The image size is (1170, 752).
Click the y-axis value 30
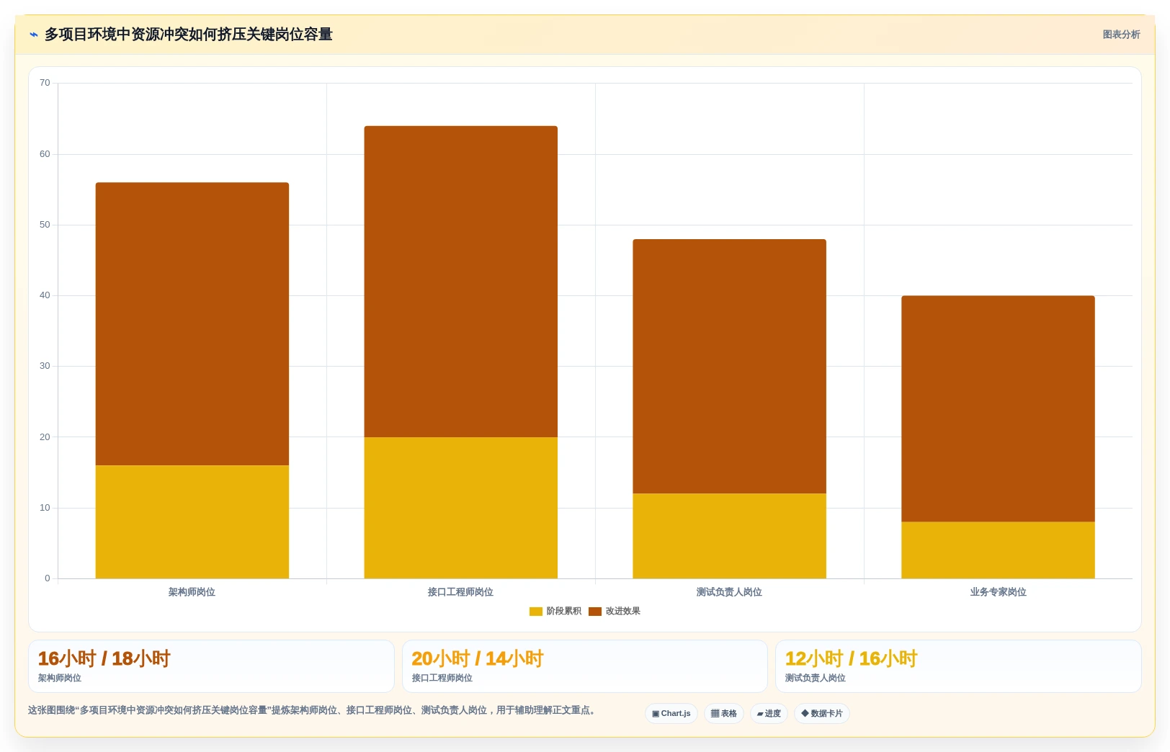click(x=45, y=366)
